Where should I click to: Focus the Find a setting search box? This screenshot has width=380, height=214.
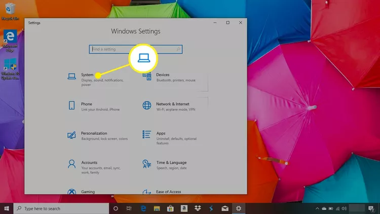[135, 49]
